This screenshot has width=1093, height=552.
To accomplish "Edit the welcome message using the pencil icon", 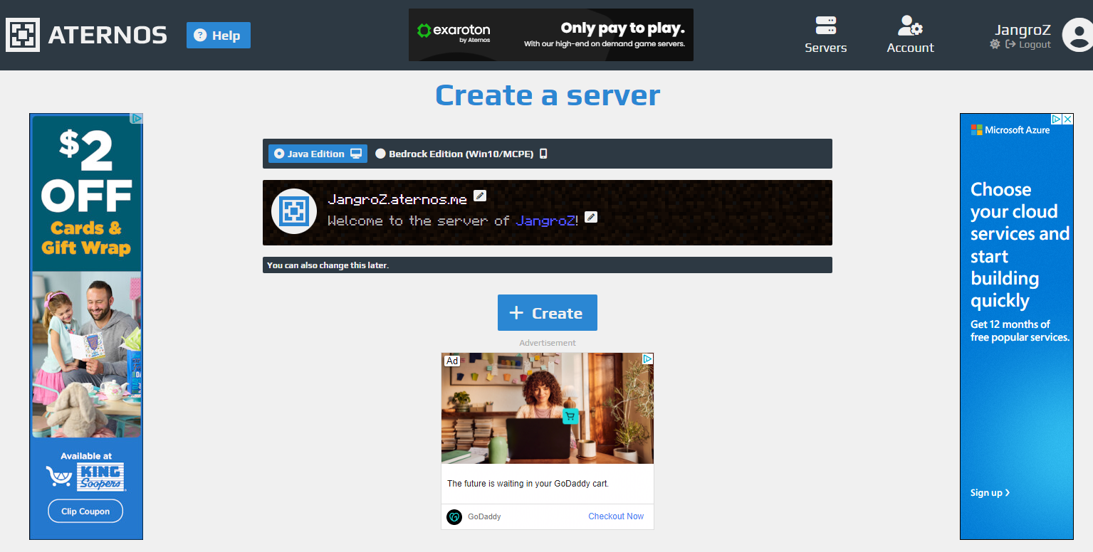I will (591, 217).
